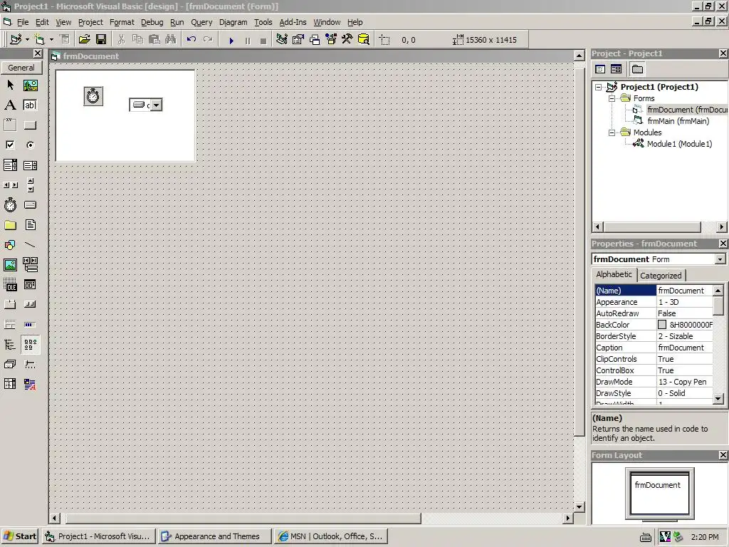Open the Toolbox hammer-wrench toolbar icon
The width and height of the screenshot is (729, 547).
(347, 40)
